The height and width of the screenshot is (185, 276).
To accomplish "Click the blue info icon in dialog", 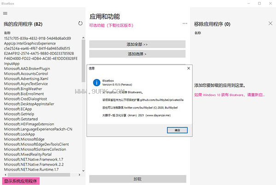I will 97,83.
